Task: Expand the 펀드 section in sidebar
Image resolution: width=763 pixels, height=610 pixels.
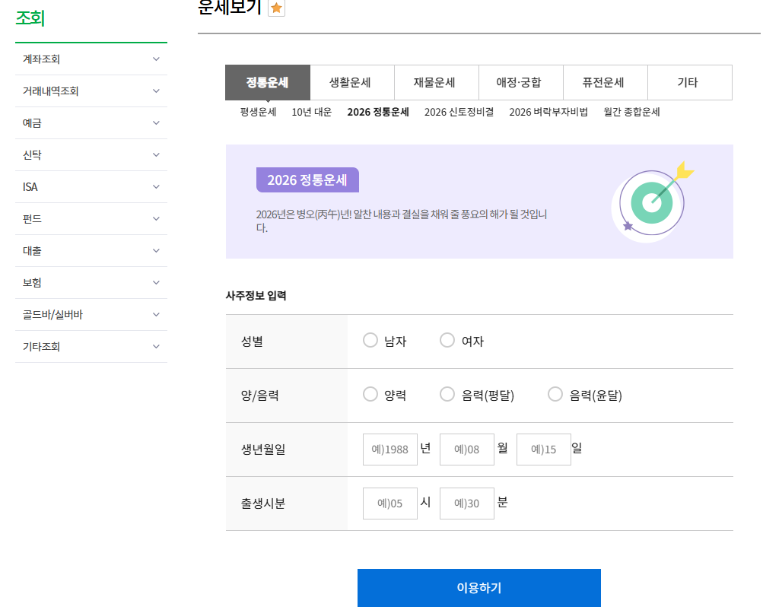Action: click(x=91, y=218)
